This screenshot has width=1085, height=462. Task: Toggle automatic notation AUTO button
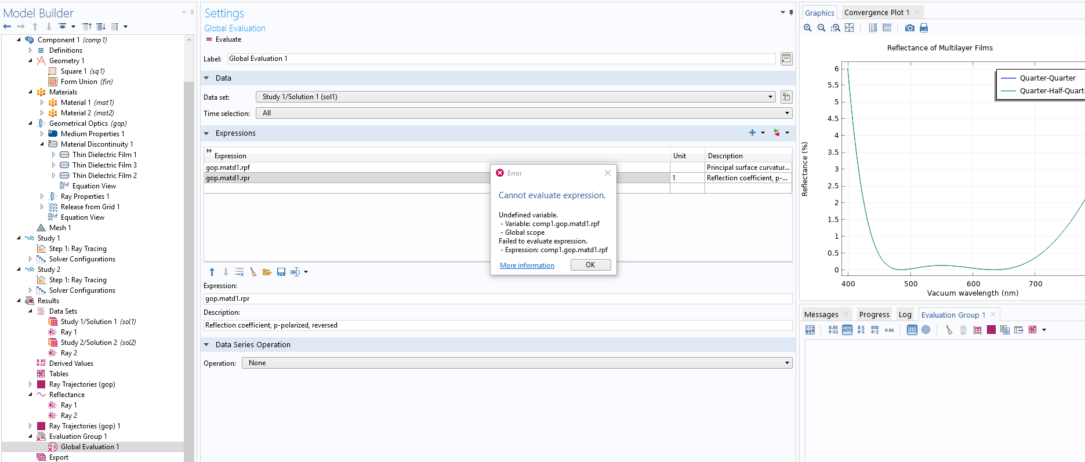click(847, 330)
